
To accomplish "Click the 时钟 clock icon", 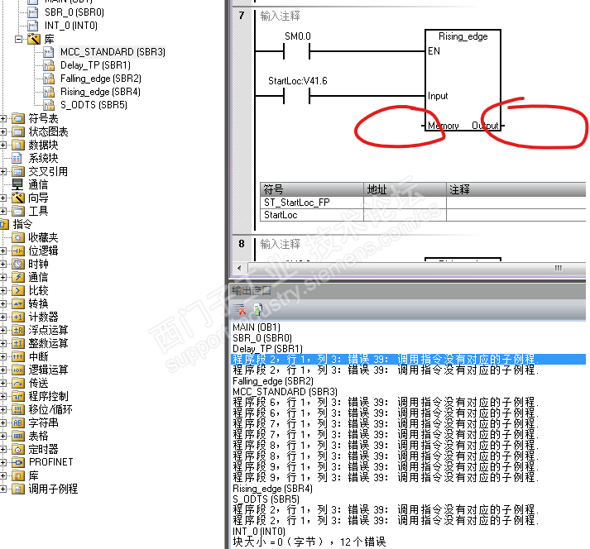I will point(17,264).
